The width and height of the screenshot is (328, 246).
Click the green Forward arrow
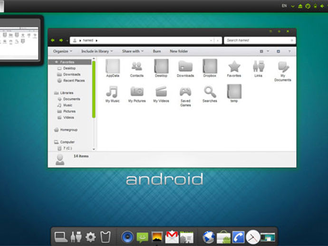[61, 40]
